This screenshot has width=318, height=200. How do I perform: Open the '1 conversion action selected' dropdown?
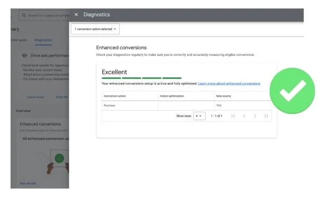95,29
